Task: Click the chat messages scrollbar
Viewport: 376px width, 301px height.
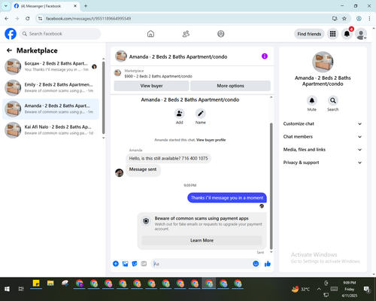Action: (271, 186)
